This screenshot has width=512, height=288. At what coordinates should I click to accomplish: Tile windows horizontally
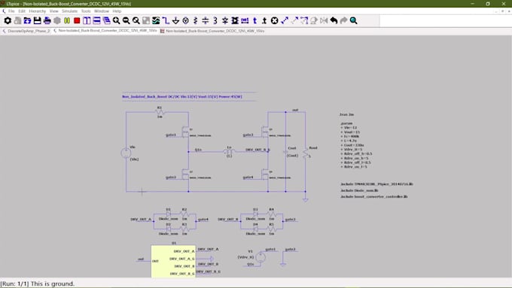96,20
